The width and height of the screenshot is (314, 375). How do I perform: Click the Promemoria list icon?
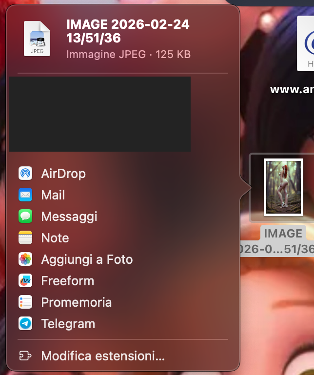click(25, 302)
